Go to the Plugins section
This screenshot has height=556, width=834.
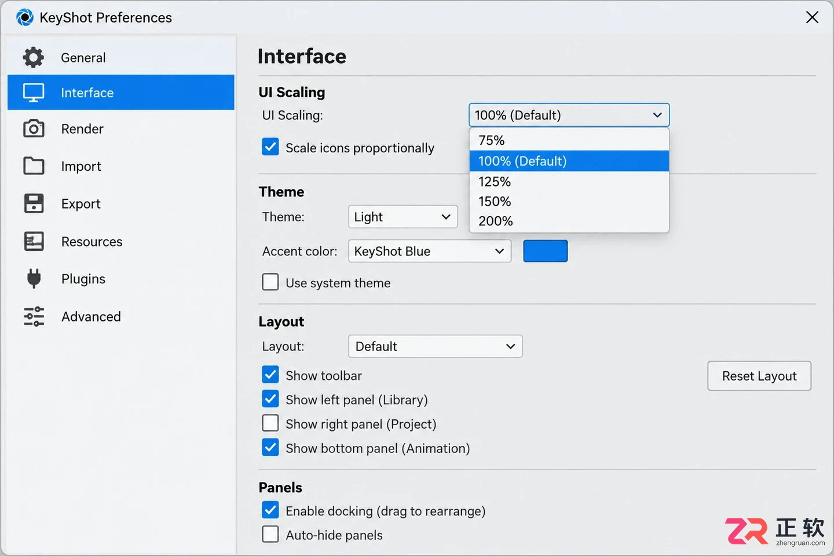(x=121, y=279)
